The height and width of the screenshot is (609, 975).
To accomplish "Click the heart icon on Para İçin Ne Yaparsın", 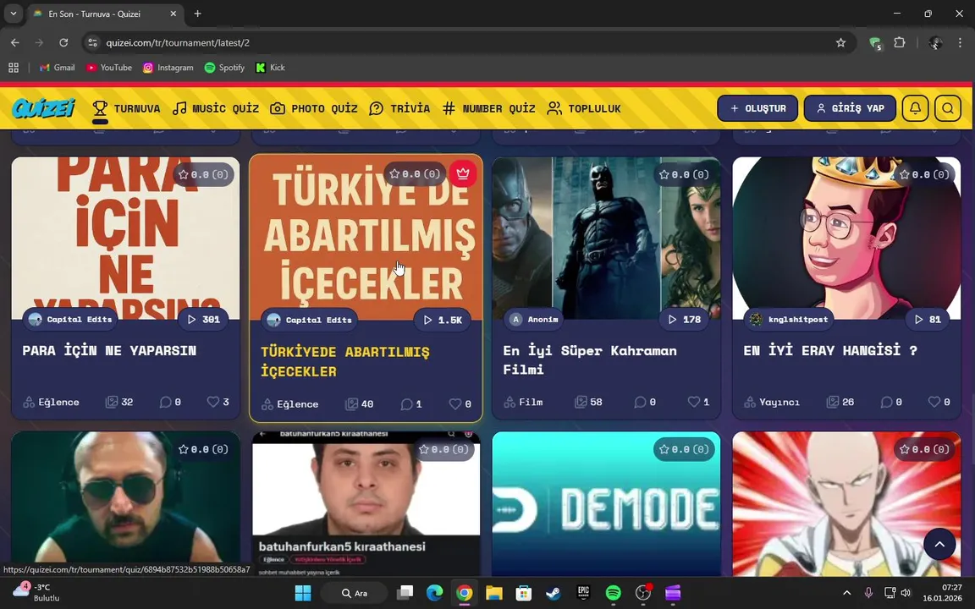I will 212,402.
